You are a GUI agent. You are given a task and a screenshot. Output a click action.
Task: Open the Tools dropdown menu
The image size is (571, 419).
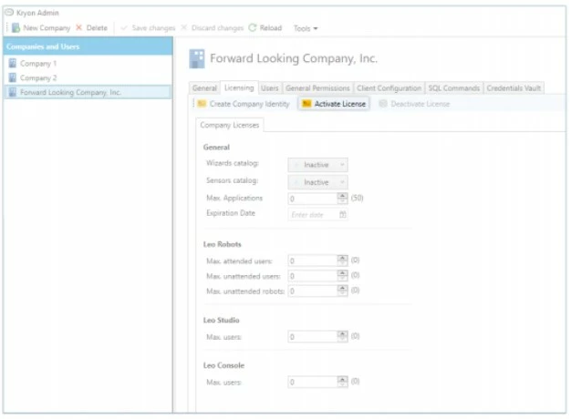coord(306,28)
